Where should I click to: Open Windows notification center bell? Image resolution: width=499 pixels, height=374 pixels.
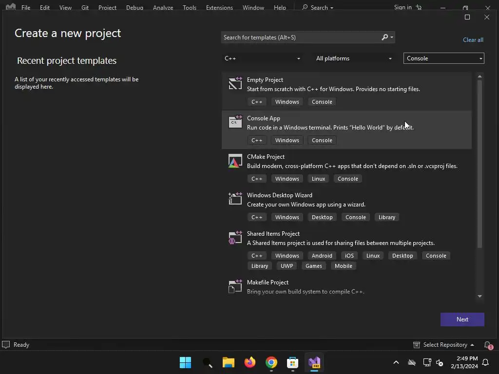coord(486,362)
